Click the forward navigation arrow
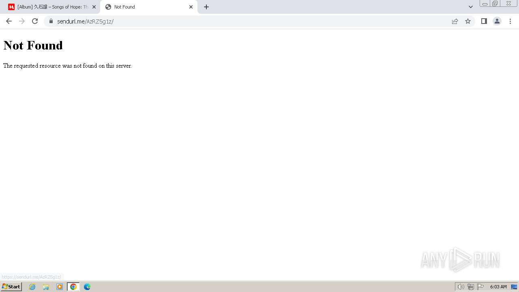The height and width of the screenshot is (292, 519). pos(22,21)
